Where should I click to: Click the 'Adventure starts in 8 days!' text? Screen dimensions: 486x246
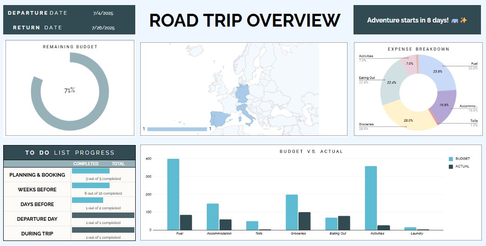(x=408, y=20)
